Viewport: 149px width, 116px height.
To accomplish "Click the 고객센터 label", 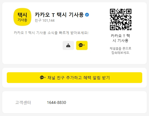I will [x=23, y=102].
